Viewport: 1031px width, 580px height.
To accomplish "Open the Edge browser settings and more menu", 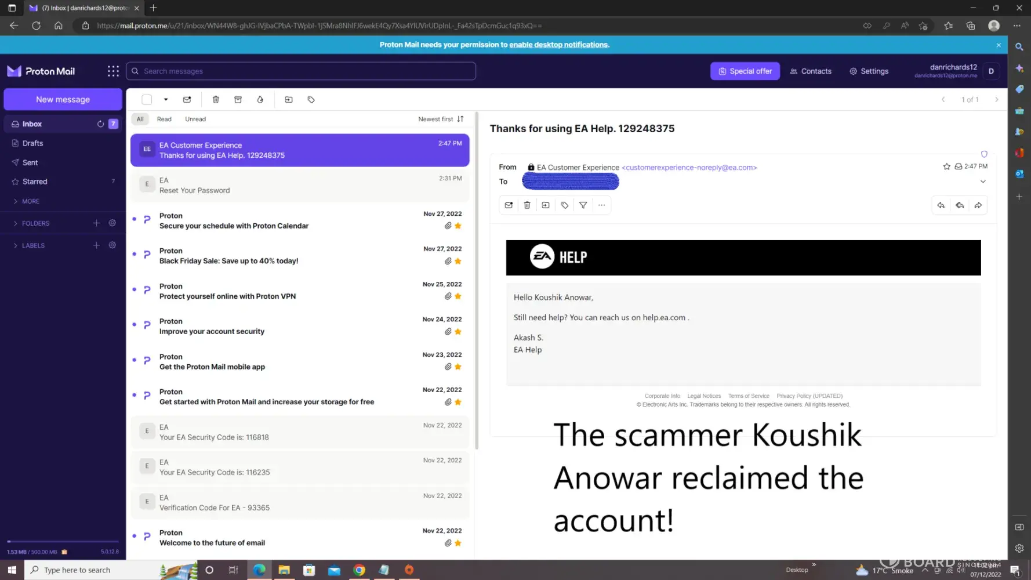I will (x=1017, y=26).
